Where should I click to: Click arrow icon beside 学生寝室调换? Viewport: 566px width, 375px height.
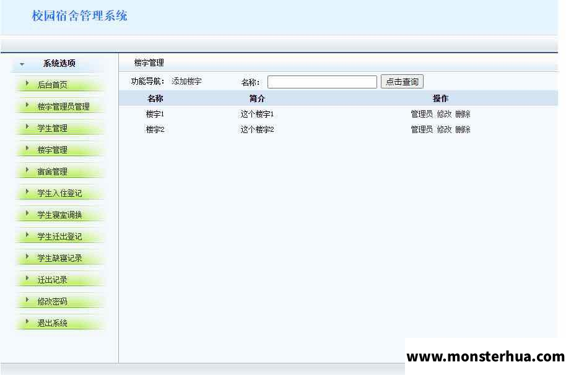(27, 213)
